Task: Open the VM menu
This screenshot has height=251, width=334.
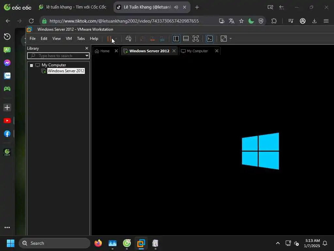Action: tap(69, 39)
